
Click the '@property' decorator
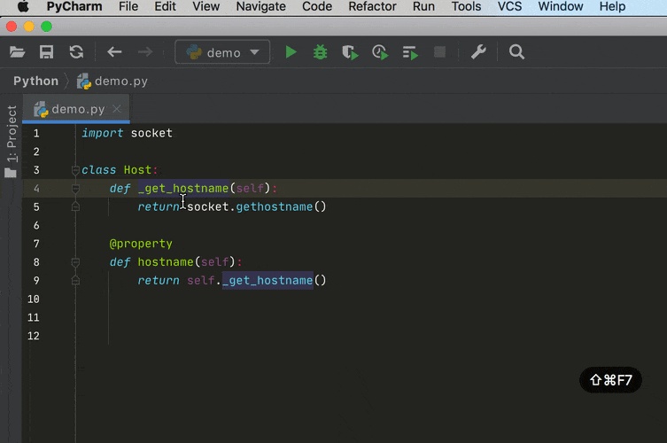tap(141, 244)
